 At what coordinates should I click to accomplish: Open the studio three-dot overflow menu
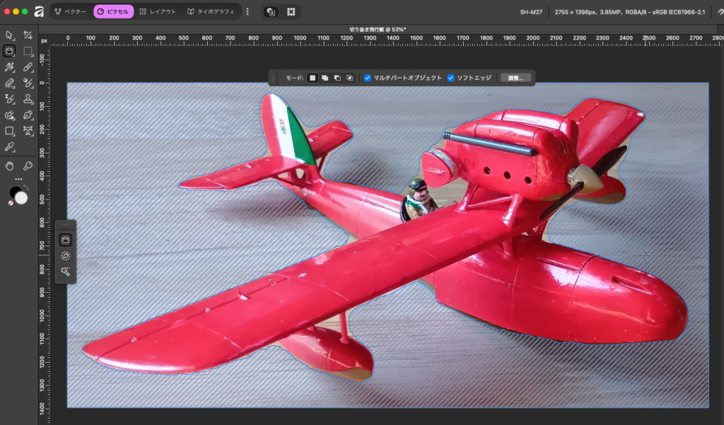pos(247,11)
